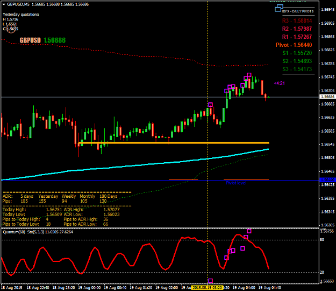Open the dropdown triangle beside GBPUSD,M5
The width and height of the screenshot is (336, 291).
(x=4, y=4)
